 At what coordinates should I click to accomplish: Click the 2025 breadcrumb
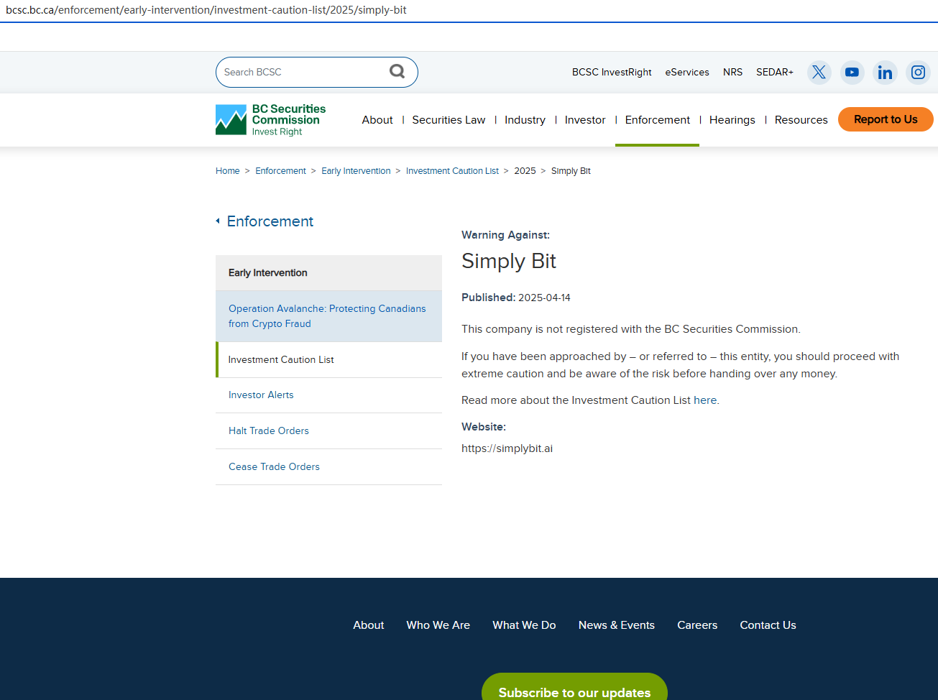525,171
